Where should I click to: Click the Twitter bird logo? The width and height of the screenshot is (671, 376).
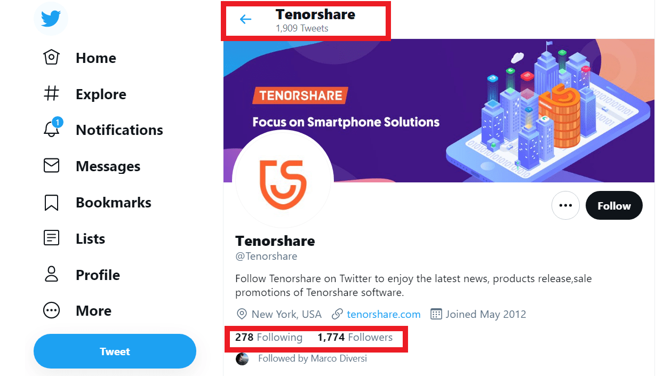pyautogui.click(x=50, y=19)
